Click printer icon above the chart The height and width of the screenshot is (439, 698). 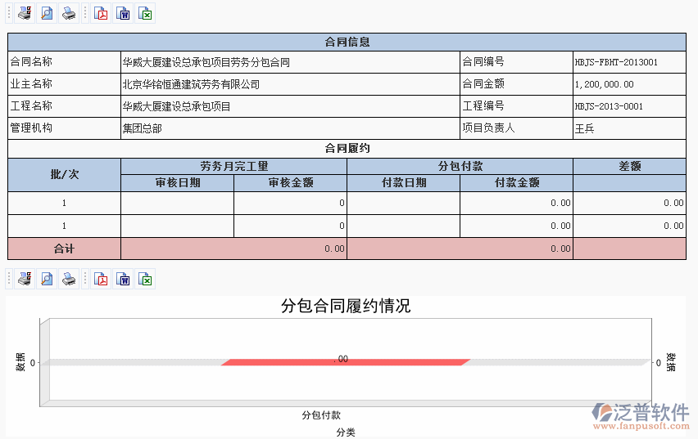(69, 279)
